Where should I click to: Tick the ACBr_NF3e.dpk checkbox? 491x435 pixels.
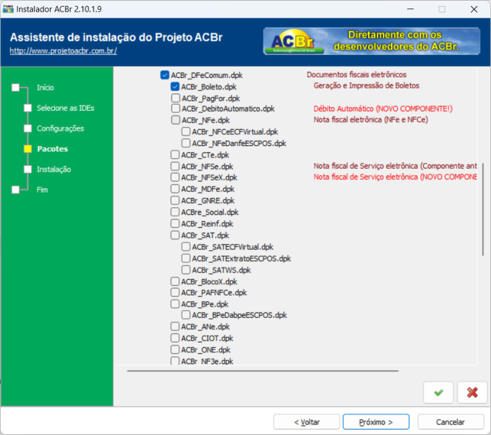click(x=175, y=361)
